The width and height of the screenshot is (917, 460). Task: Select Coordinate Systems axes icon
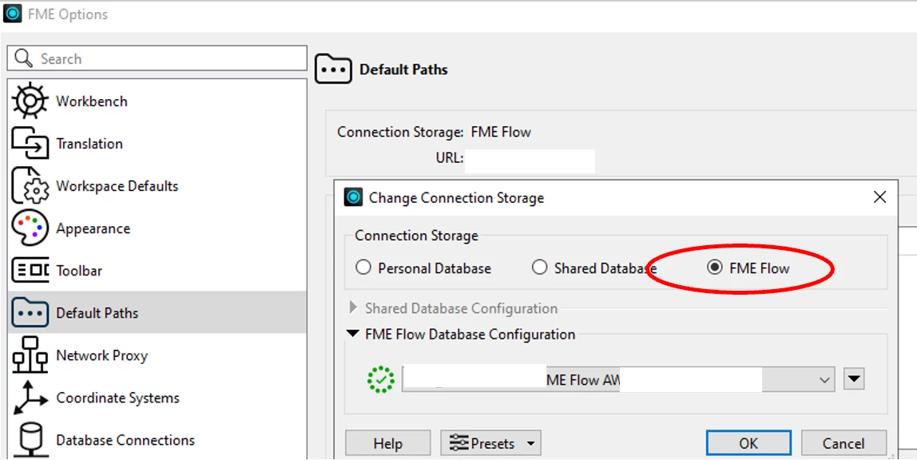[30, 398]
